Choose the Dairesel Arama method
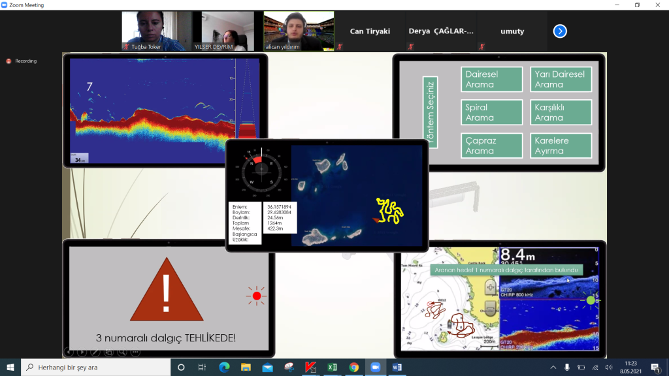The image size is (669, 376). point(491,80)
